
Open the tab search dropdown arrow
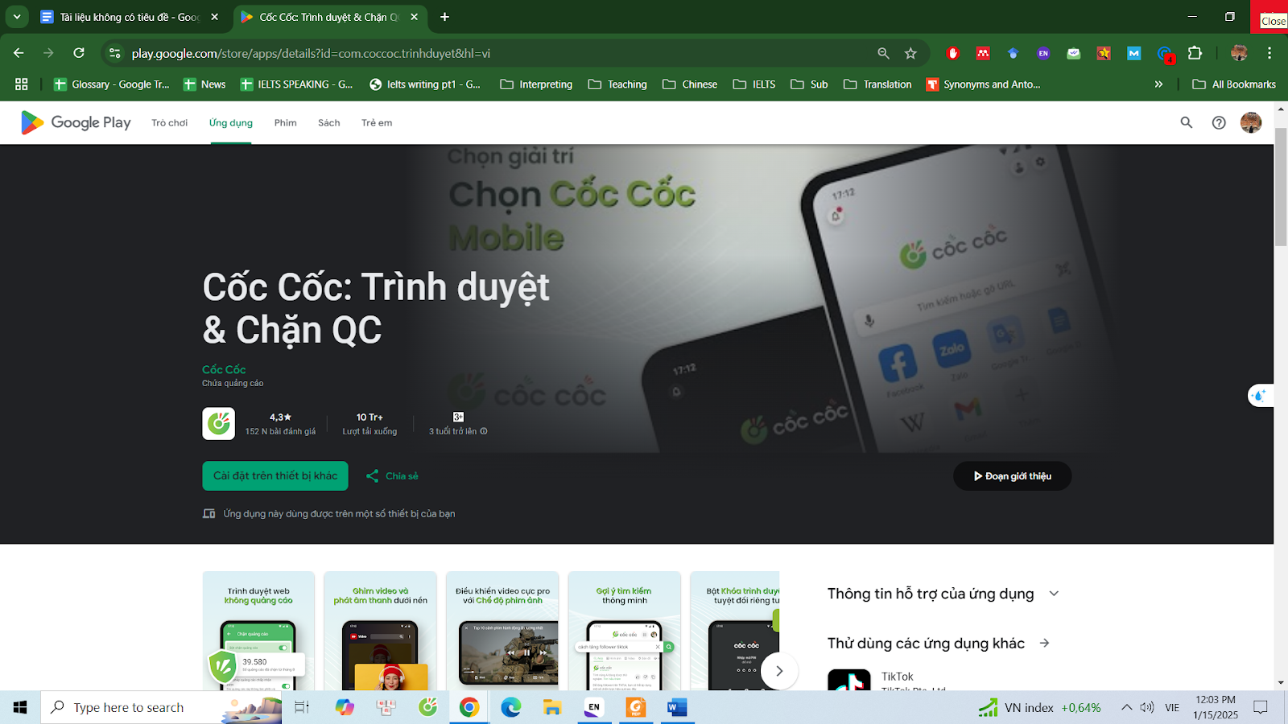(x=16, y=16)
